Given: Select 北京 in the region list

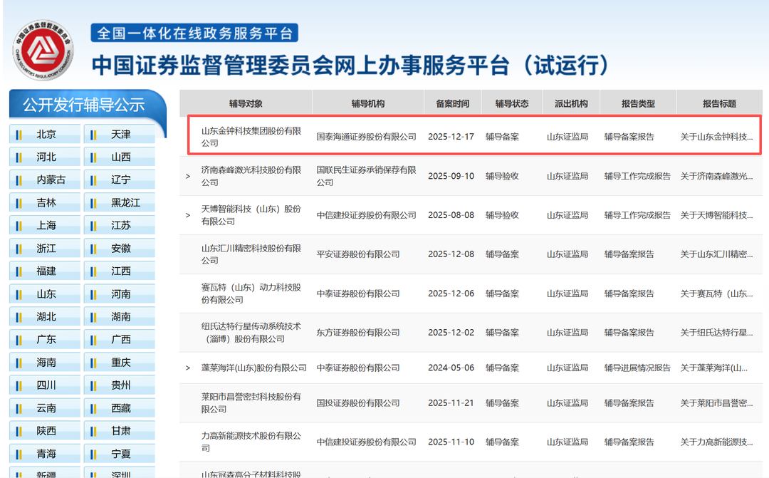Looking at the screenshot, I should (x=46, y=135).
